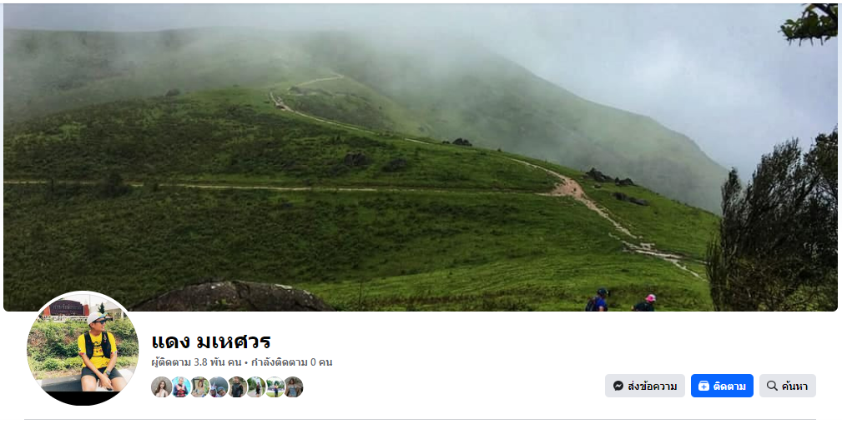
Task: Open the ผู้ติดตาม 3.8 พัน คน followers link
Action: pos(197,362)
